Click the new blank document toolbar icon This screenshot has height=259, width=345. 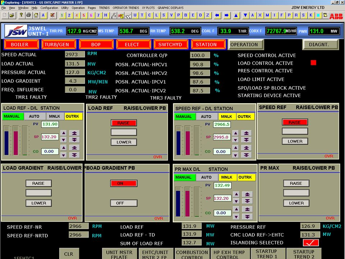click(5, 15)
